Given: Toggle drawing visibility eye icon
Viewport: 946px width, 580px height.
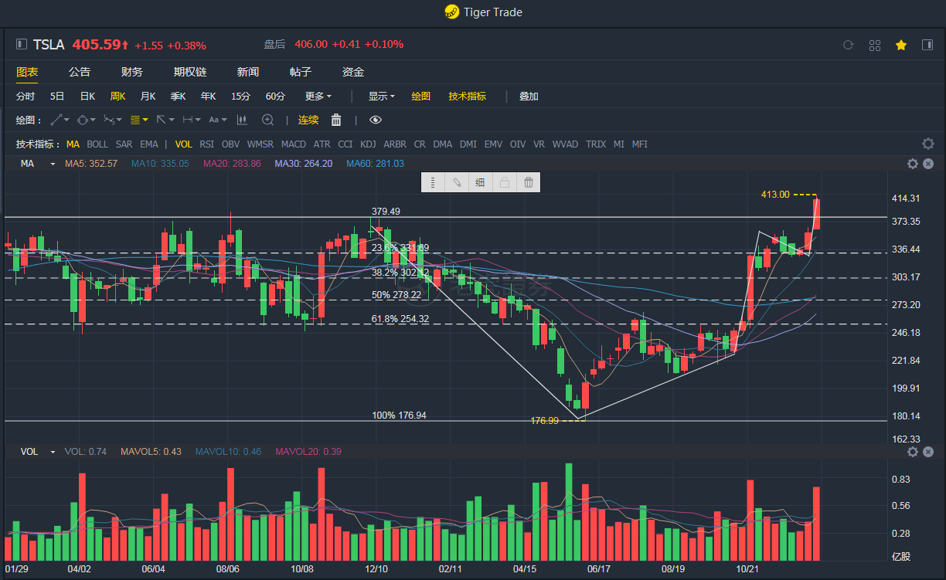Looking at the screenshot, I should click(x=376, y=120).
